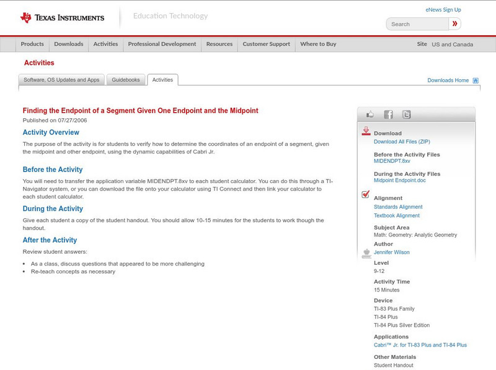The width and height of the screenshot is (496, 370).
Task: Click 'Math: Geometry: Analytic Geometry' text
Action: tap(415, 235)
